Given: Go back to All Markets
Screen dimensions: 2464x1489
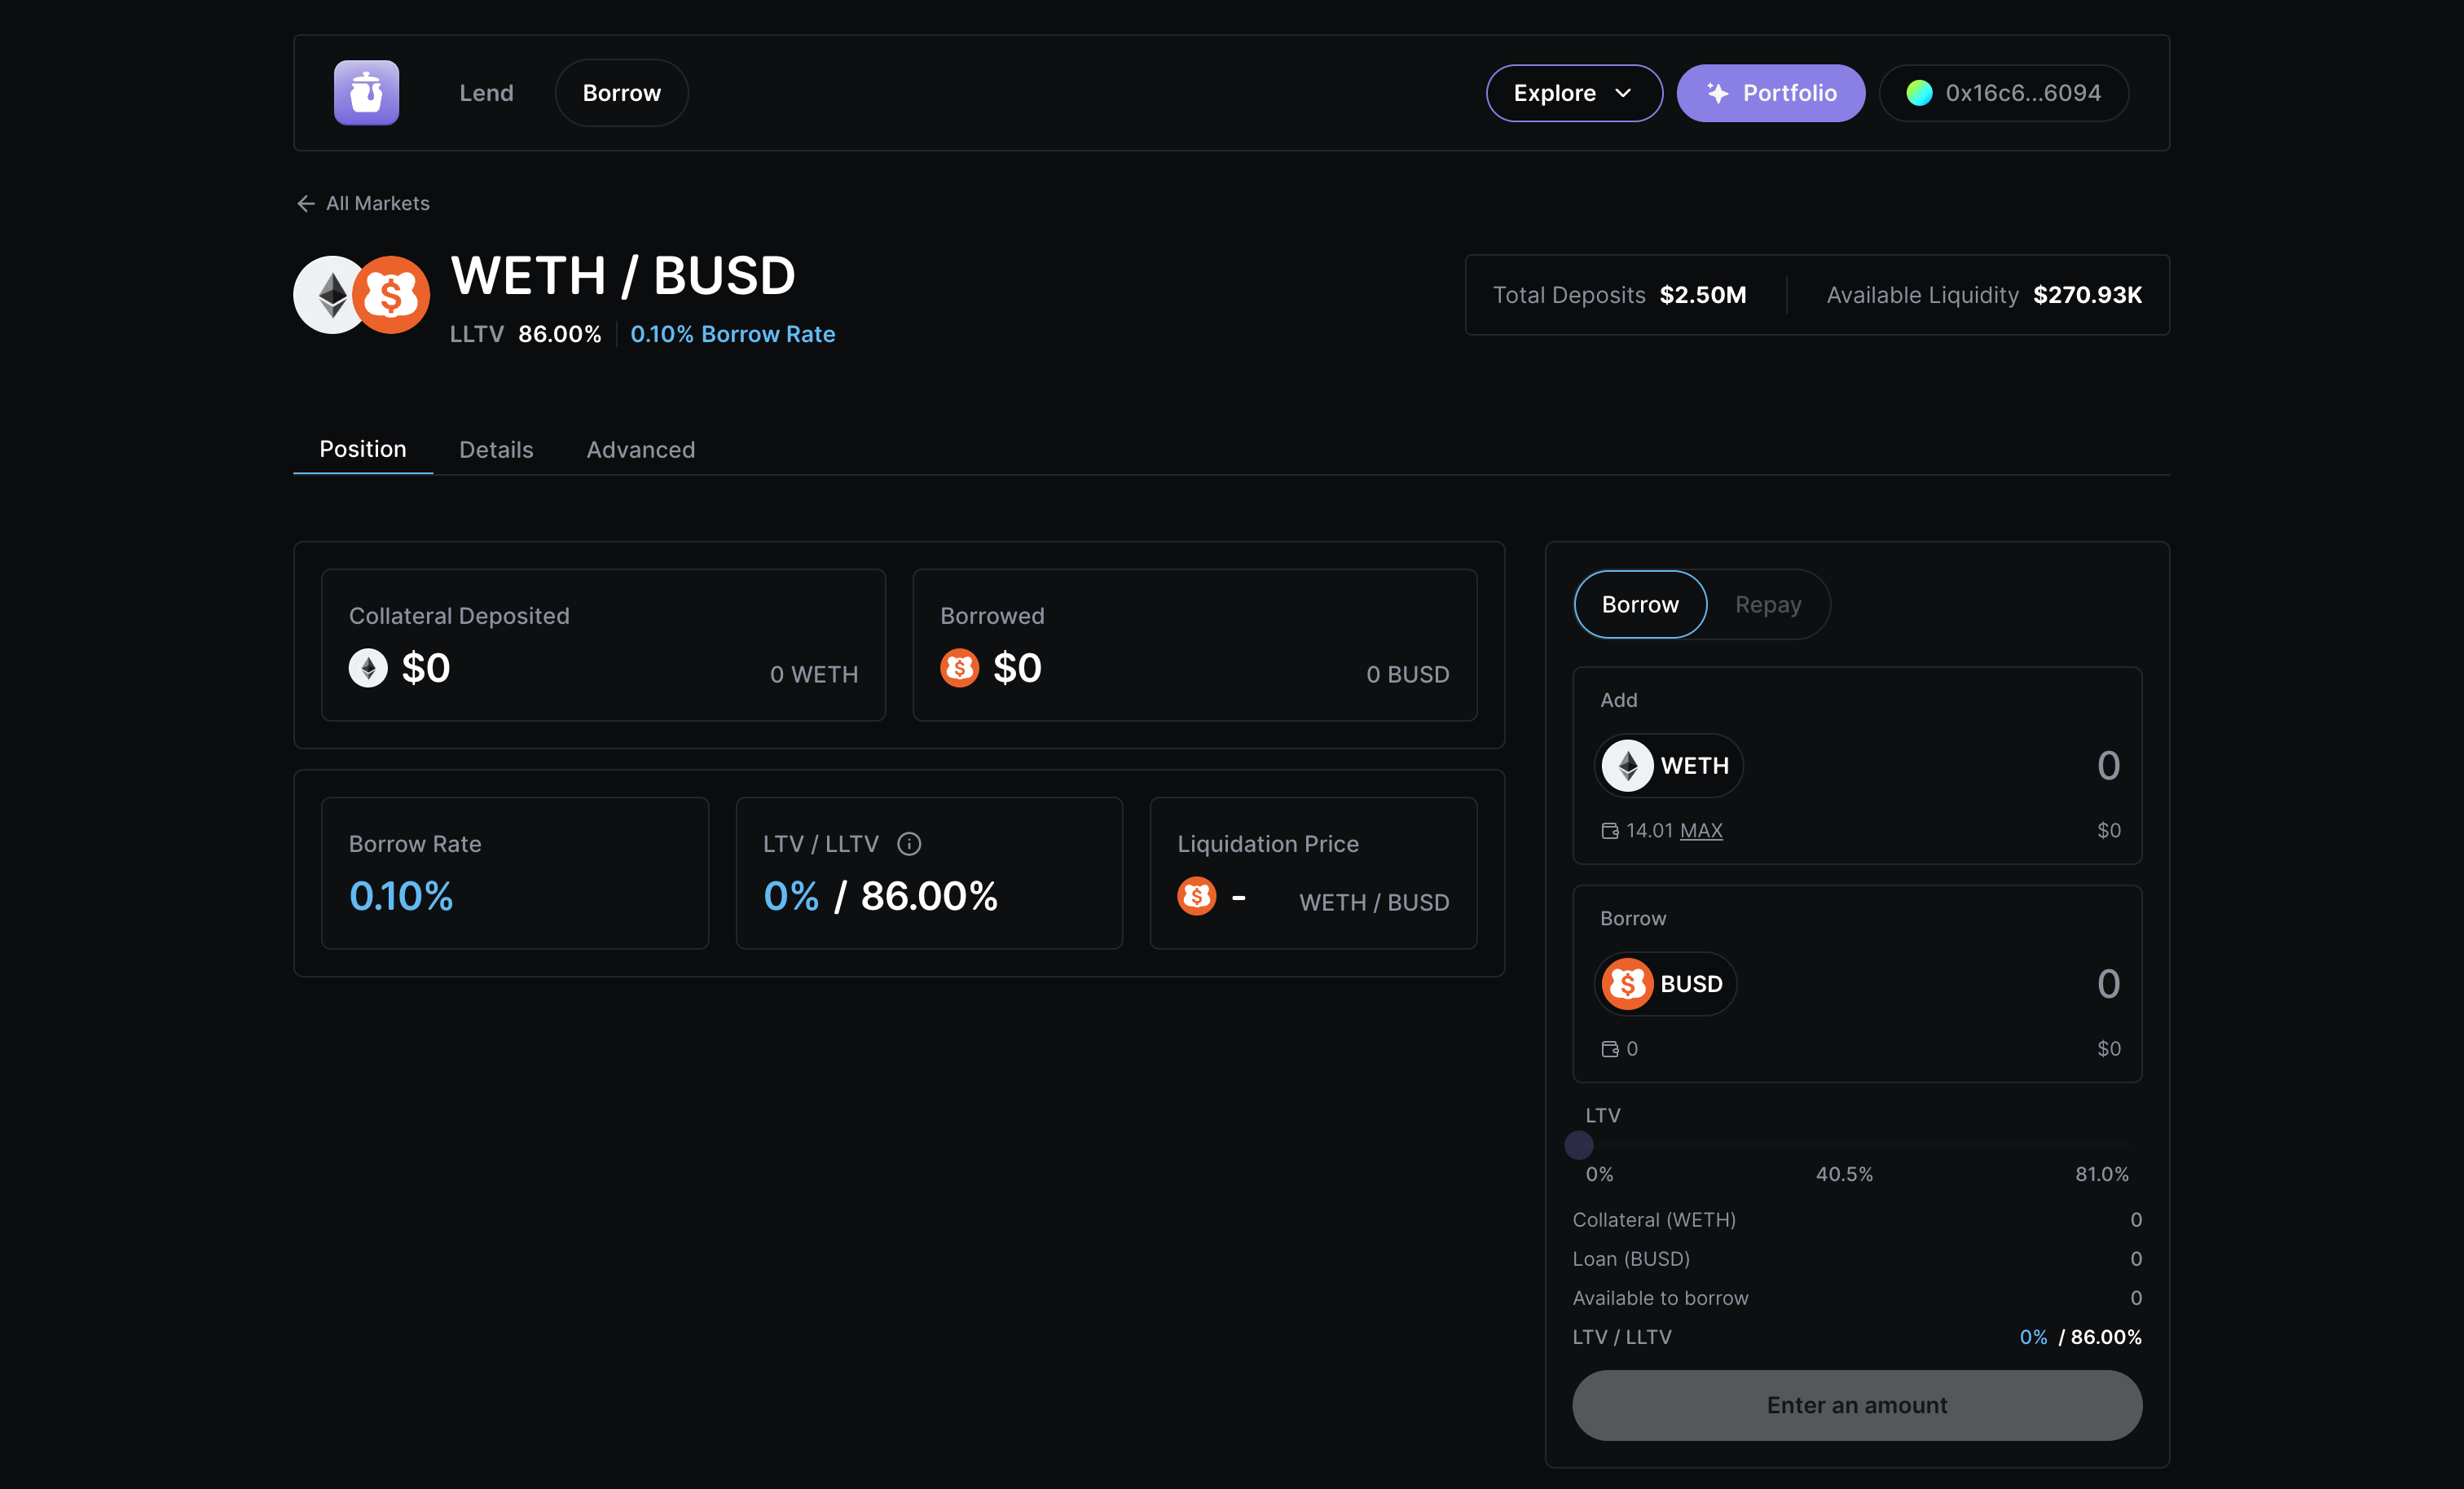Looking at the screenshot, I should tap(364, 203).
